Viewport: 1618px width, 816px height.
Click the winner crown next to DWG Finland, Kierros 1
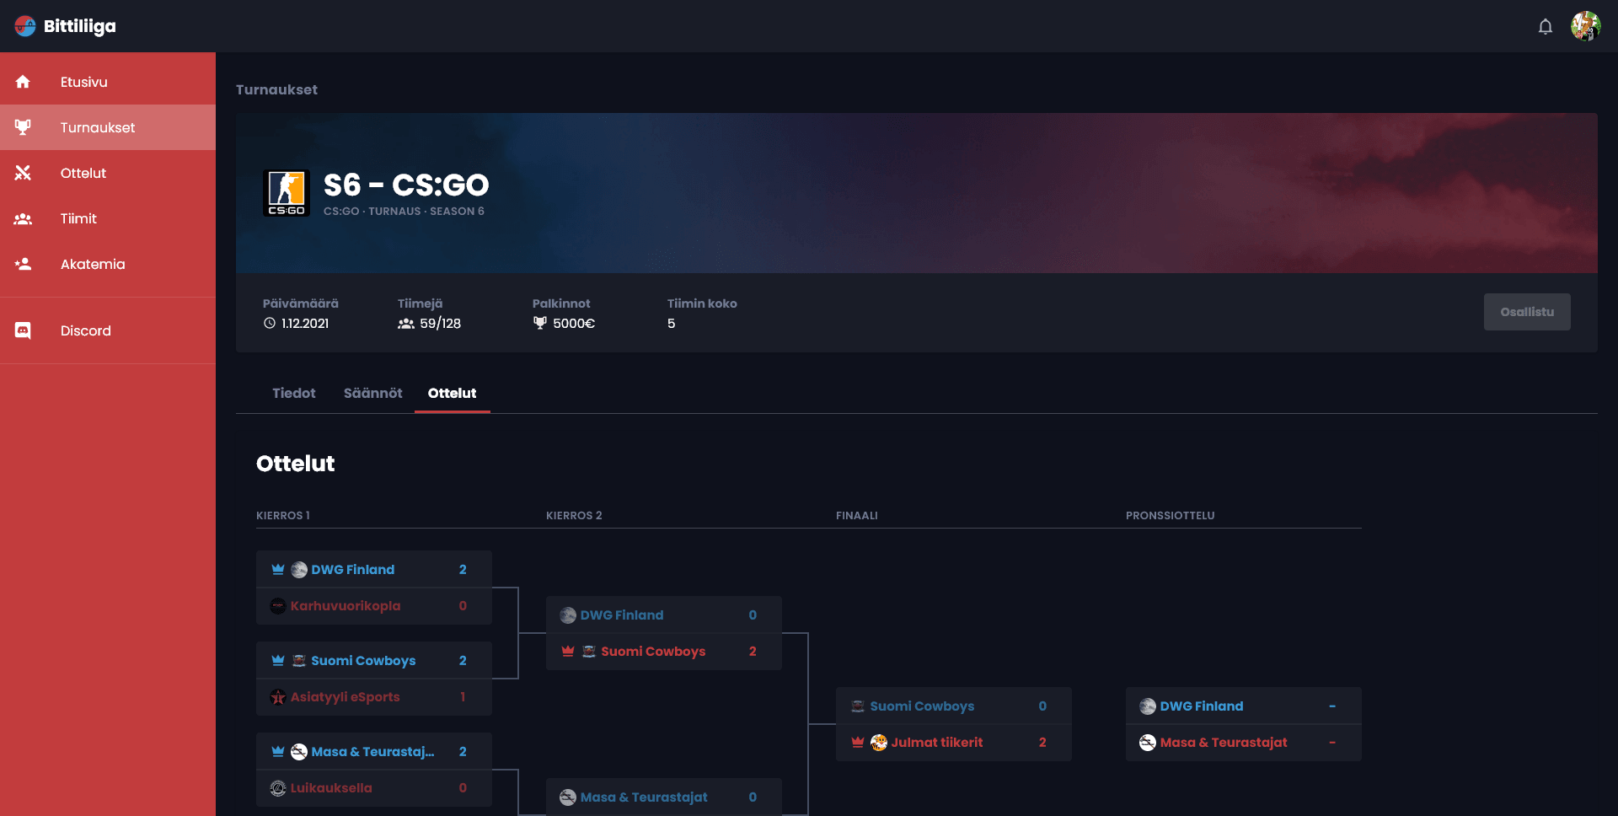pyautogui.click(x=278, y=569)
